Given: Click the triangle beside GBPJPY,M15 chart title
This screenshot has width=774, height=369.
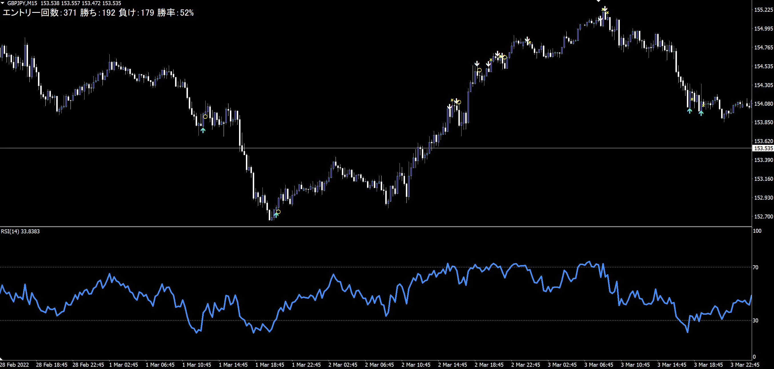Looking at the screenshot, I should pos(3,3).
